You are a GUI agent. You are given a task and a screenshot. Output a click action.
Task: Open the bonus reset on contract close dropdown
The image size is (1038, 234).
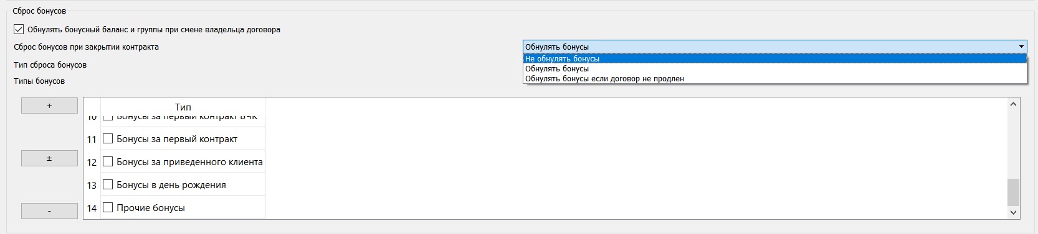click(x=774, y=47)
